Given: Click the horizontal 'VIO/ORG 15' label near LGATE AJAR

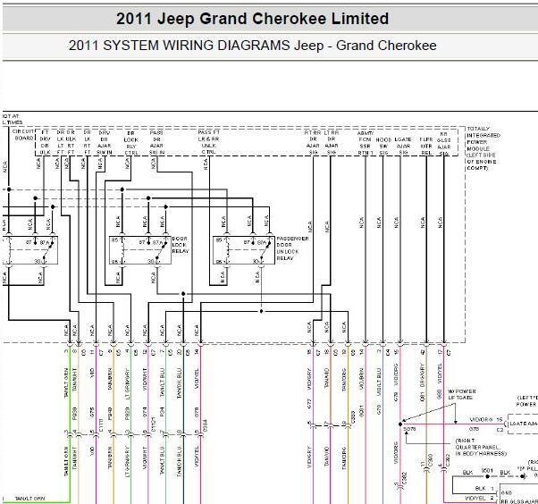Looking at the screenshot, I should click(486, 420).
